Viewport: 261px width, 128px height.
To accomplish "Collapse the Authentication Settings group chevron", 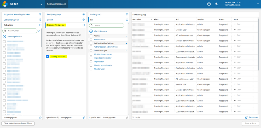I will point(126,43).
